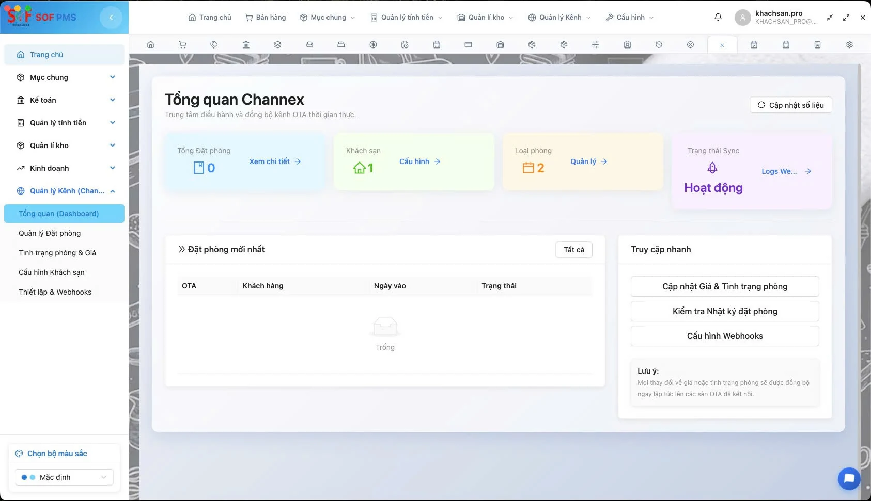Image resolution: width=871 pixels, height=501 pixels.
Task: Click Xem chi tiết link on bookings card
Action: tap(275, 161)
